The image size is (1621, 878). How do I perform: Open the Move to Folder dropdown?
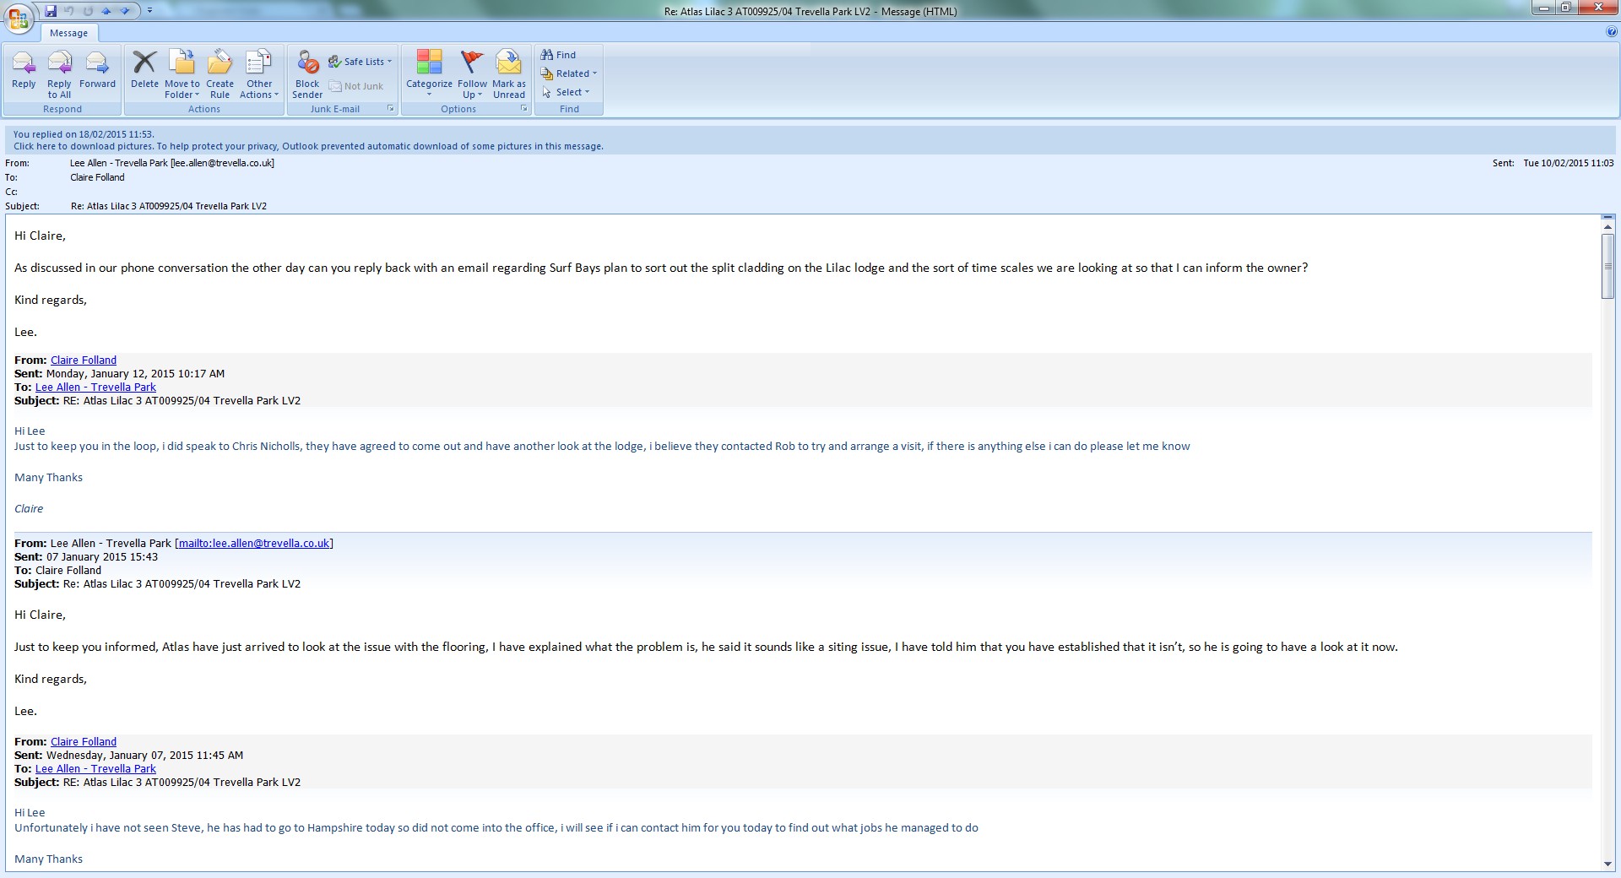coord(182,74)
